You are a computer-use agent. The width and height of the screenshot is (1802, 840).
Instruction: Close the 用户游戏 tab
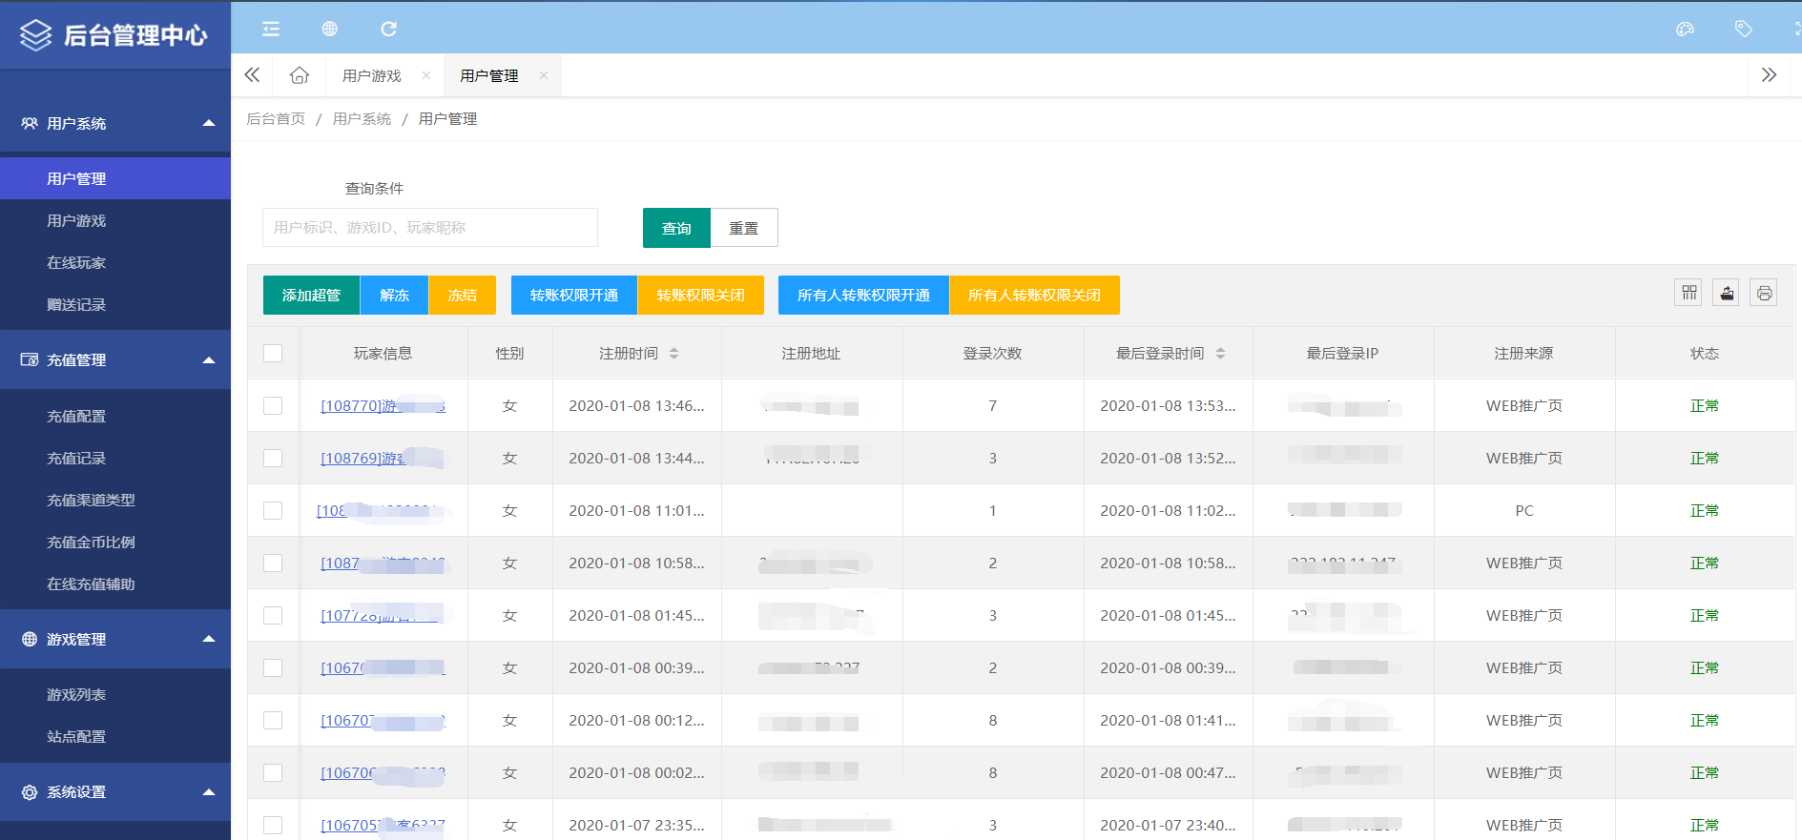click(426, 75)
